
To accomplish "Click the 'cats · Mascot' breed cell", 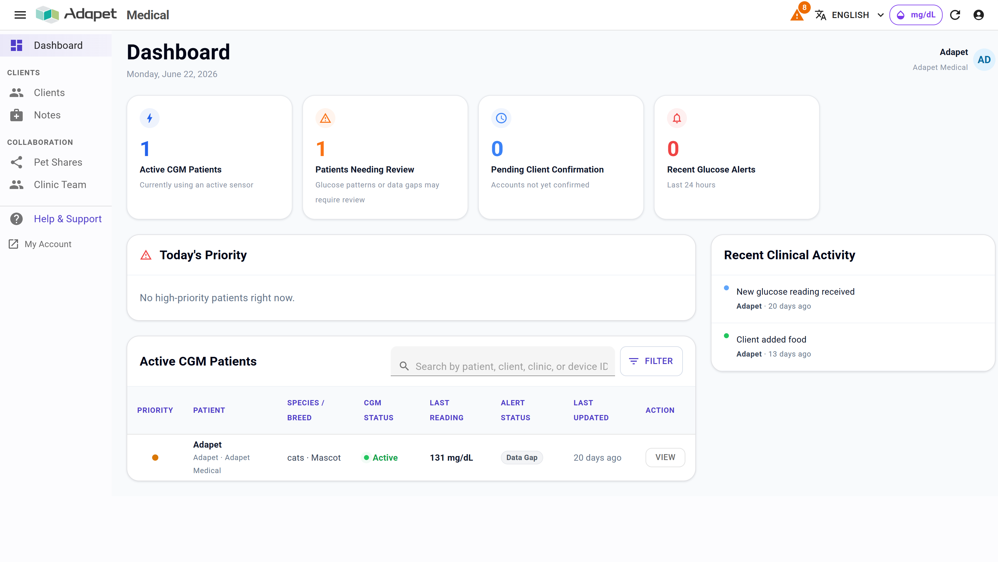I will 314,458.
